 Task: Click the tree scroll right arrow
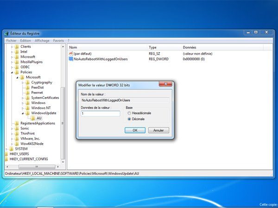pos(58,167)
